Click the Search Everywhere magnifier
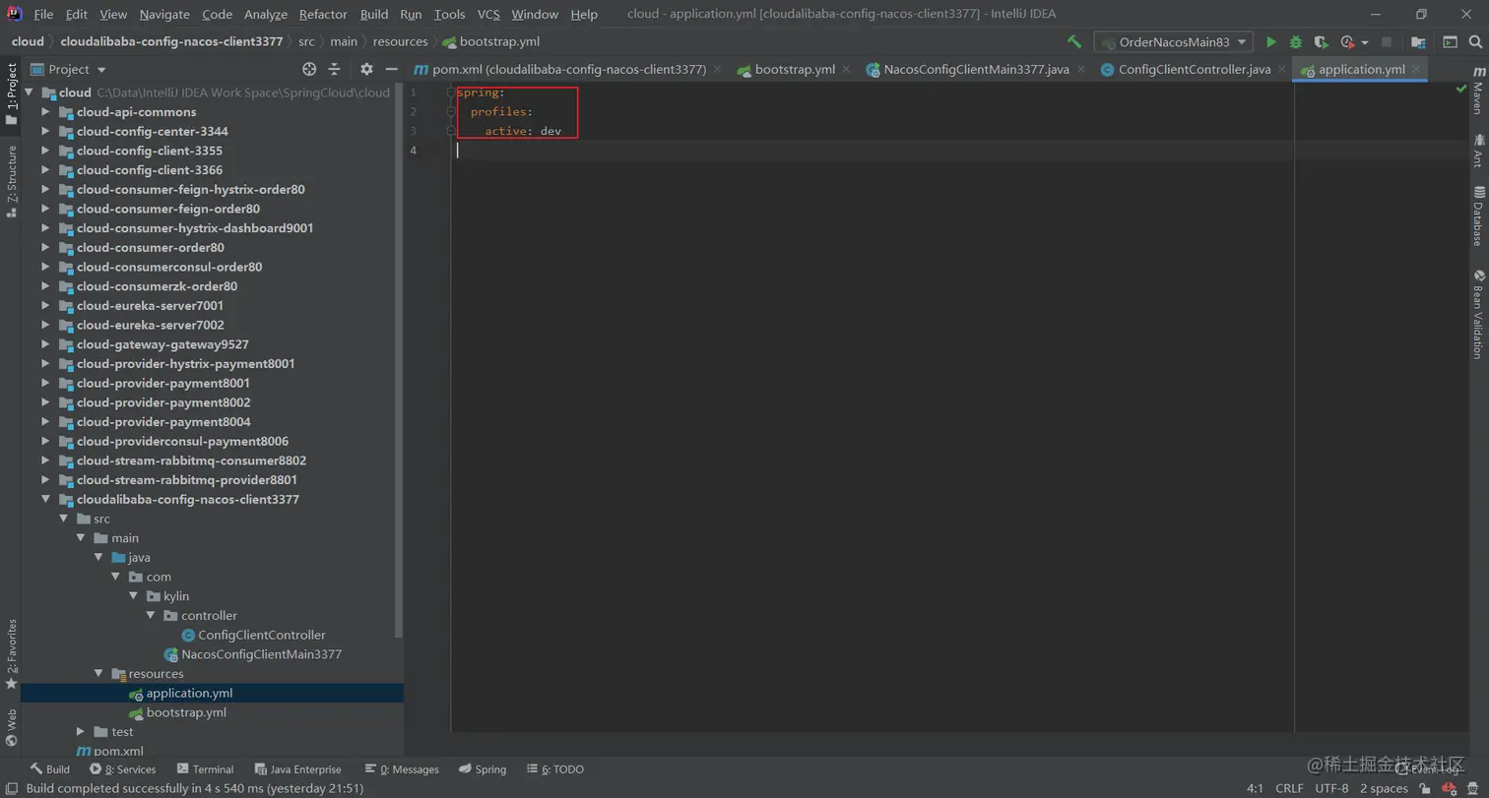Screen dimensions: 1489x798 click(x=1475, y=42)
